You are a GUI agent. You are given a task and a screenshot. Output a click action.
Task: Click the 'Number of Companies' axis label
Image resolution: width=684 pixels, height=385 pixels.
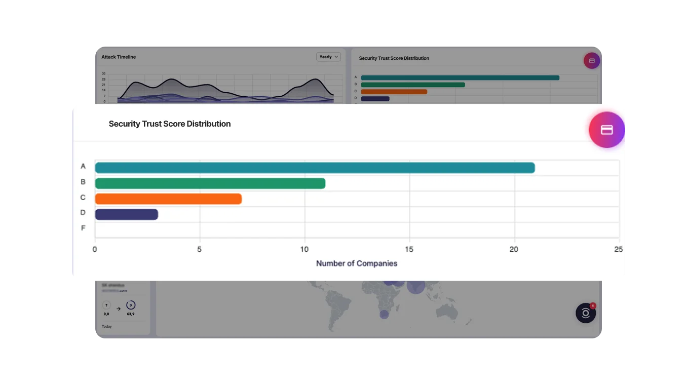pyautogui.click(x=357, y=263)
